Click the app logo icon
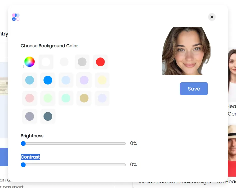The image size is (236, 188). pyautogui.click(x=16, y=17)
